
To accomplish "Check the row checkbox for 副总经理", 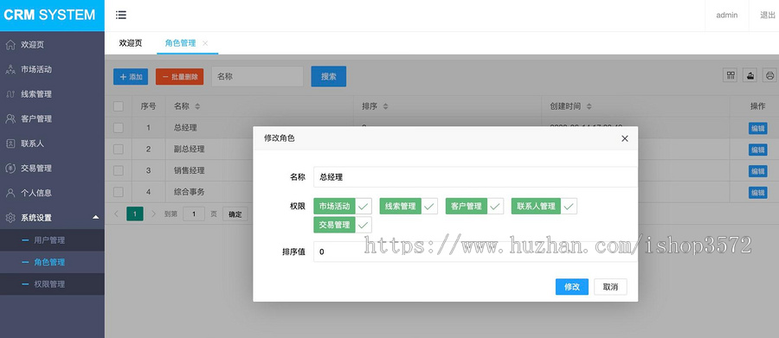I will [x=119, y=149].
